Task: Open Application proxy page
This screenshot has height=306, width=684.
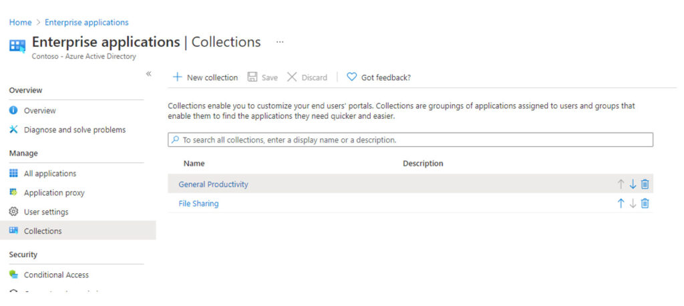Action: click(54, 193)
